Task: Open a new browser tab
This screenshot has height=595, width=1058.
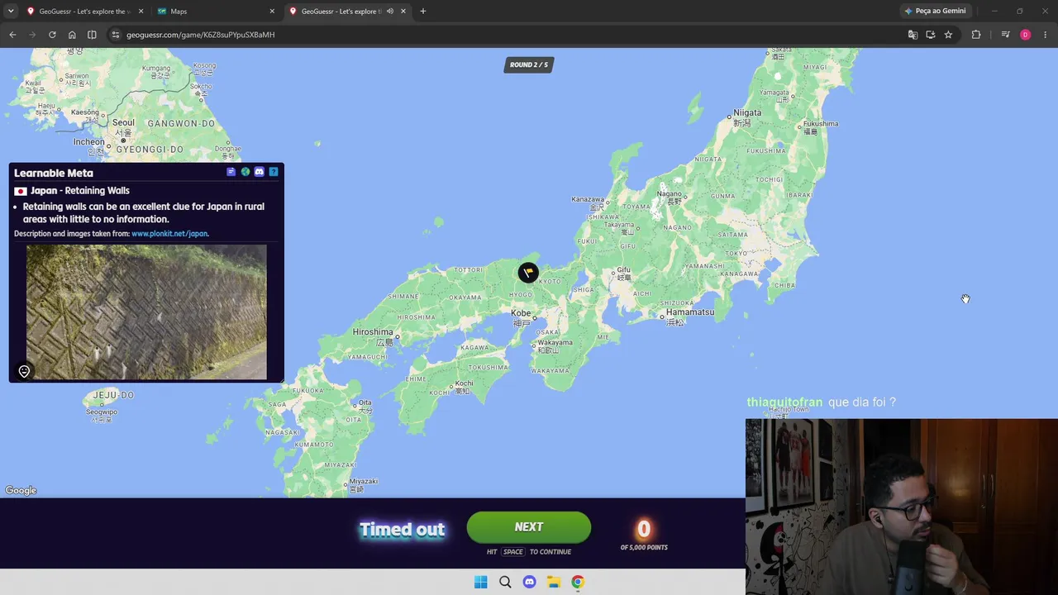Action: 423,12
